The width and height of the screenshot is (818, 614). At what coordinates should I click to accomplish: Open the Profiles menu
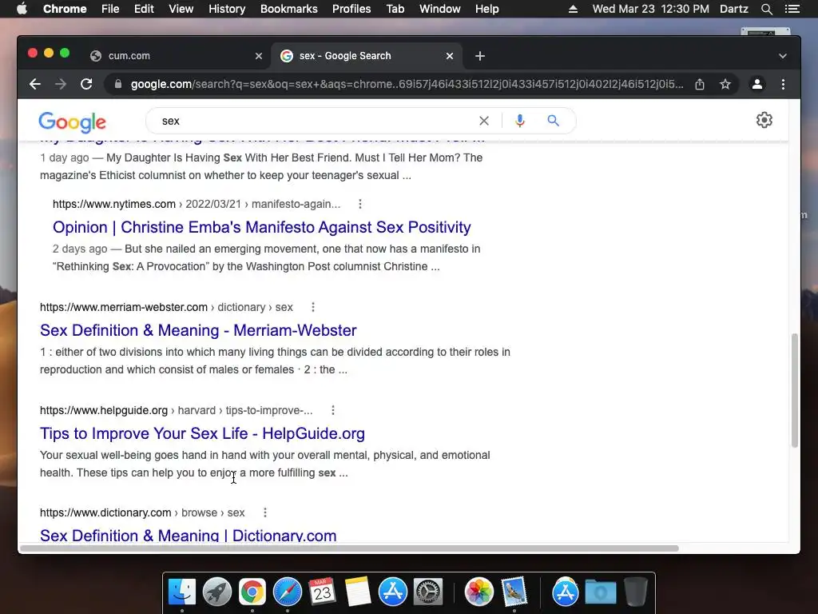pyautogui.click(x=351, y=9)
